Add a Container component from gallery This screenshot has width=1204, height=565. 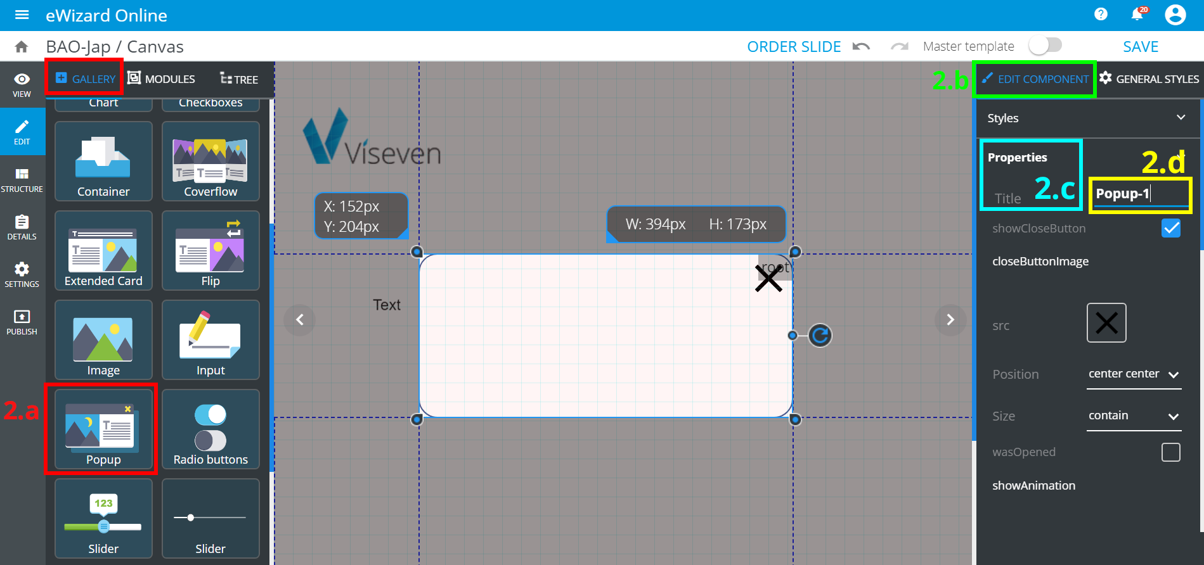coord(103,162)
